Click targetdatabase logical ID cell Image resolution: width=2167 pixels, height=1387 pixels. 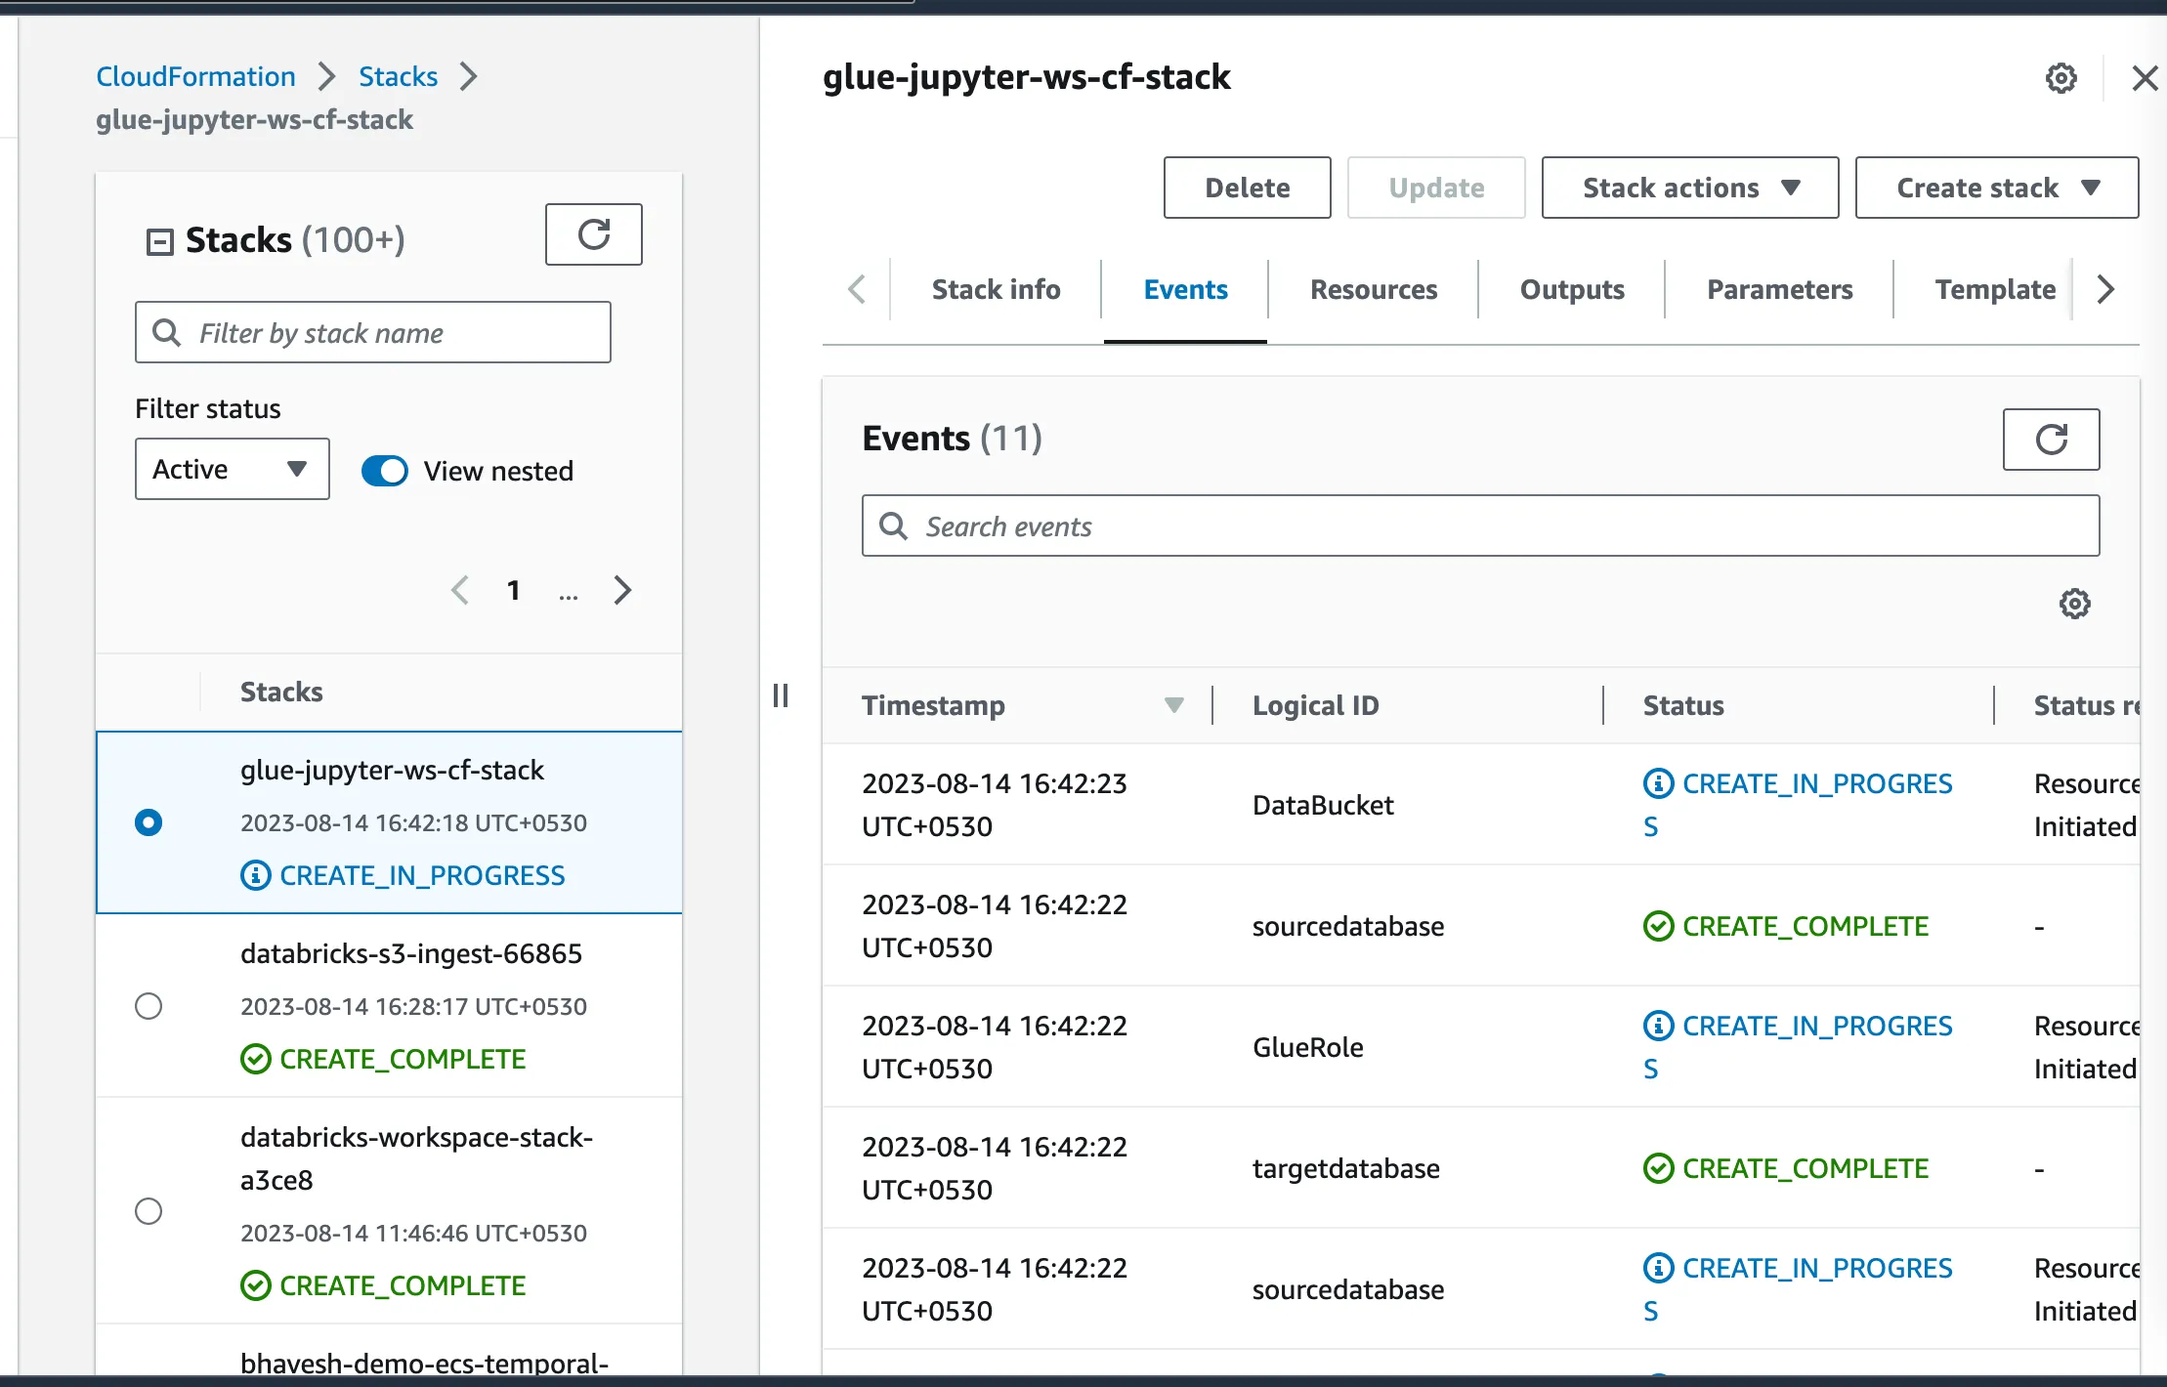point(1346,1168)
